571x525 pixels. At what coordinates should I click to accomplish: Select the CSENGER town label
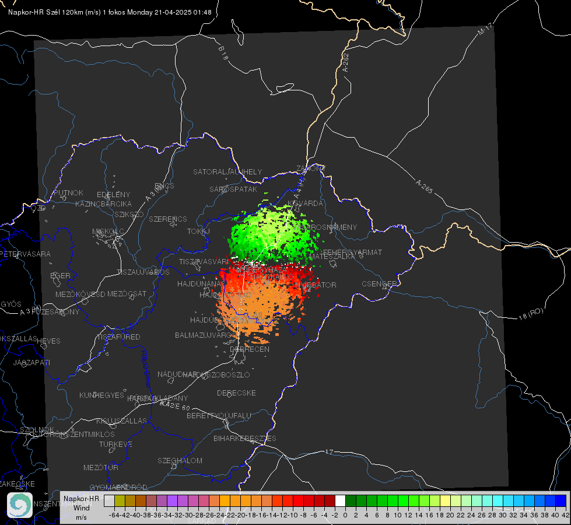click(379, 284)
